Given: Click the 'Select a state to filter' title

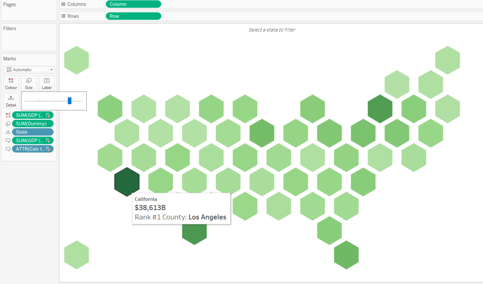Looking at the screenshot, I should (272, 30).
